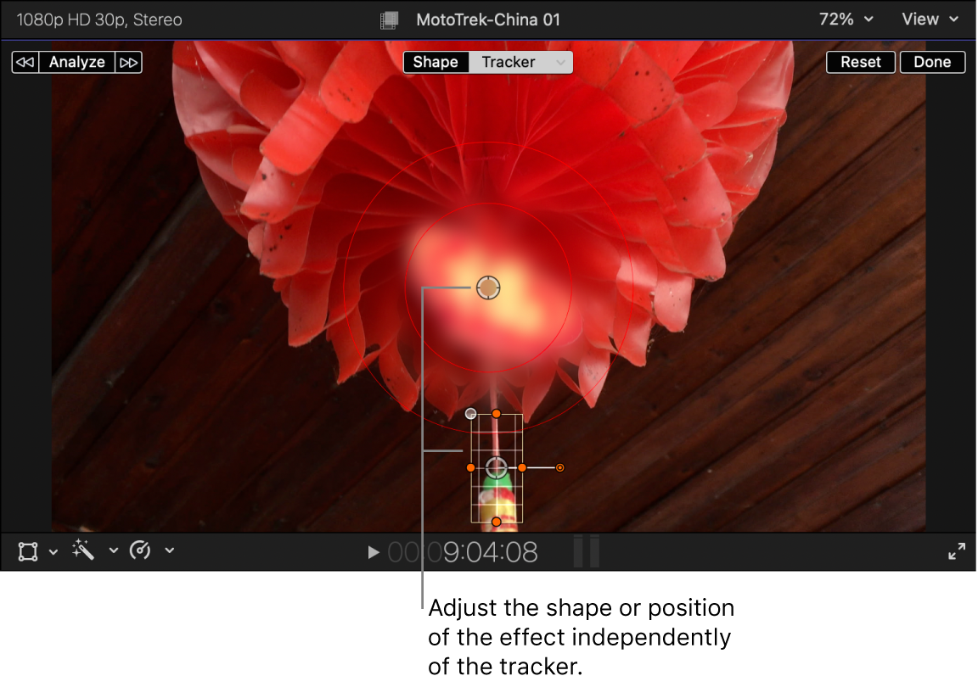
Task: Click the clip icon beside MotoTrek-China 01
Action: pos(391,19)
